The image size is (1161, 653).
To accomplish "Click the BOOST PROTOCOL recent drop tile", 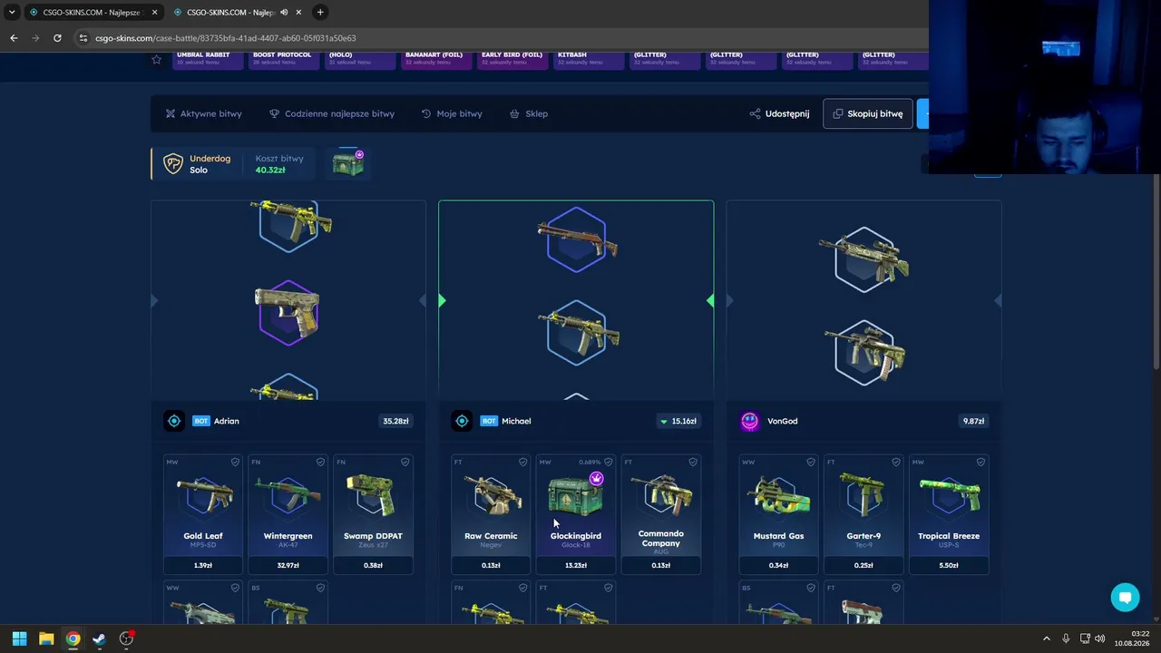I will click(x=284, y=60).
